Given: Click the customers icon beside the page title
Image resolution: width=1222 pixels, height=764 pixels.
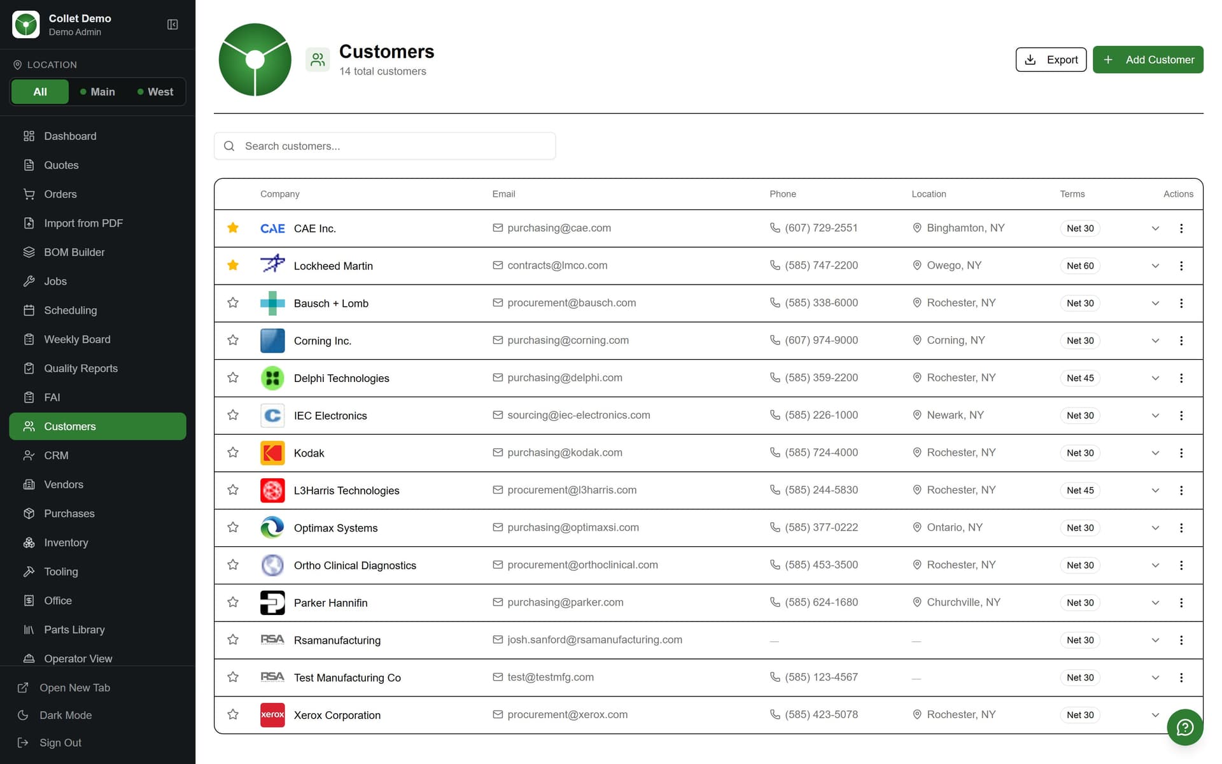Looking at the screenshot, I should (318, 60).
